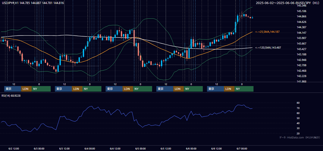The height and width of the screenshot is (151, 323).
Task: Click the 東京 session bar for 6/6
Action: click(x=215, y=89)
